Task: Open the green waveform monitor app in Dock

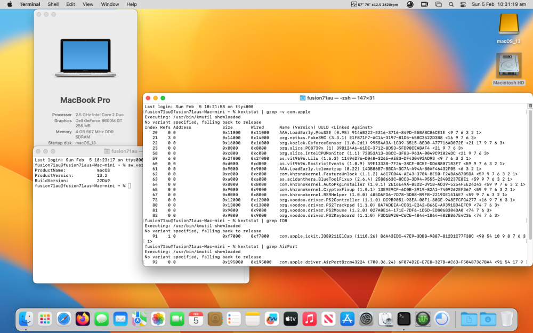Action: click(x=423, y=319)
